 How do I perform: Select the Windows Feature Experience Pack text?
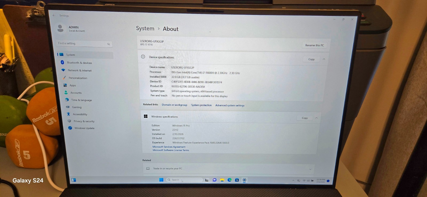(201, 143)
